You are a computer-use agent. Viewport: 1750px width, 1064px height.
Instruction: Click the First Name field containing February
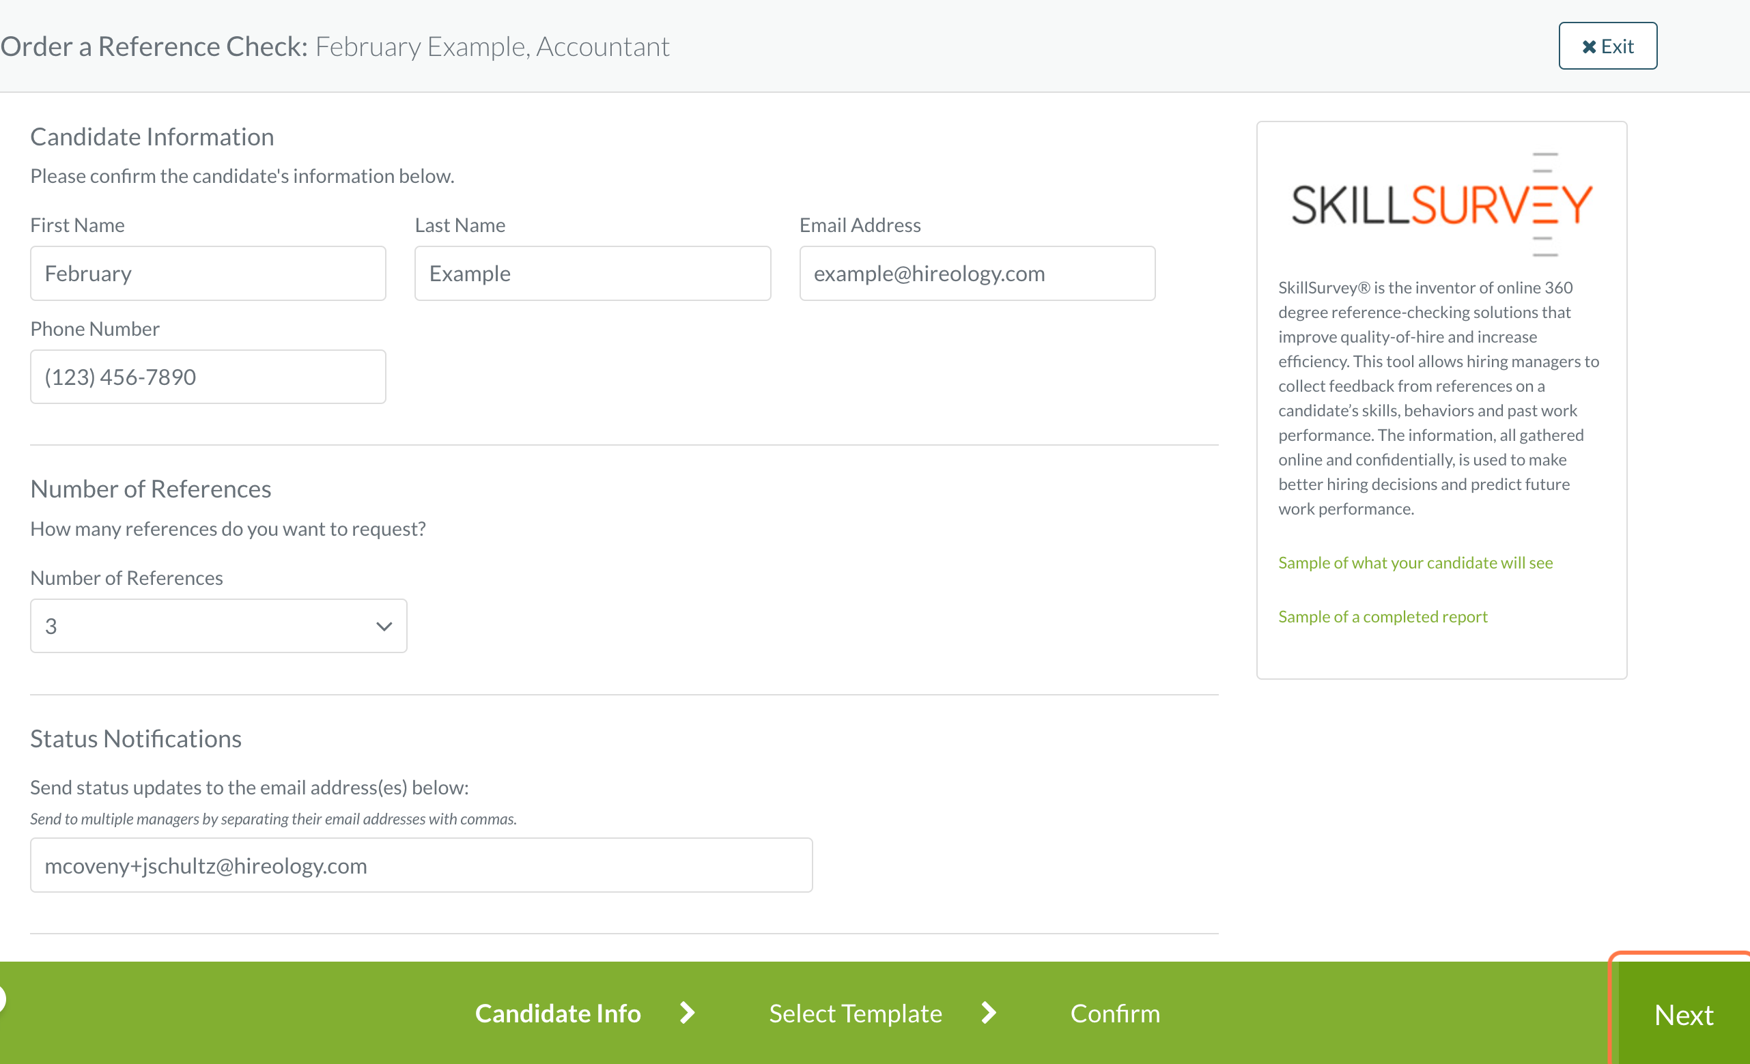pyautogui.click(x=208, y=273)
